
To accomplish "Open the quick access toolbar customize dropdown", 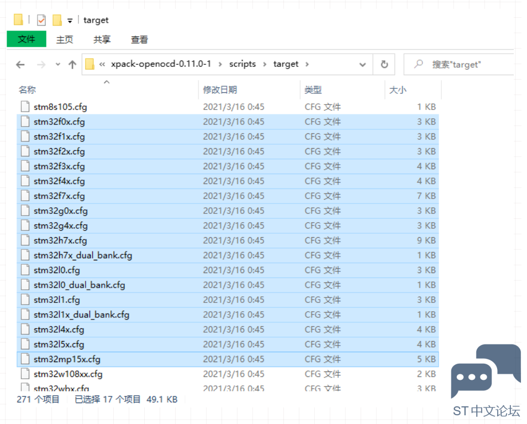I will click(x=70, y=21).
